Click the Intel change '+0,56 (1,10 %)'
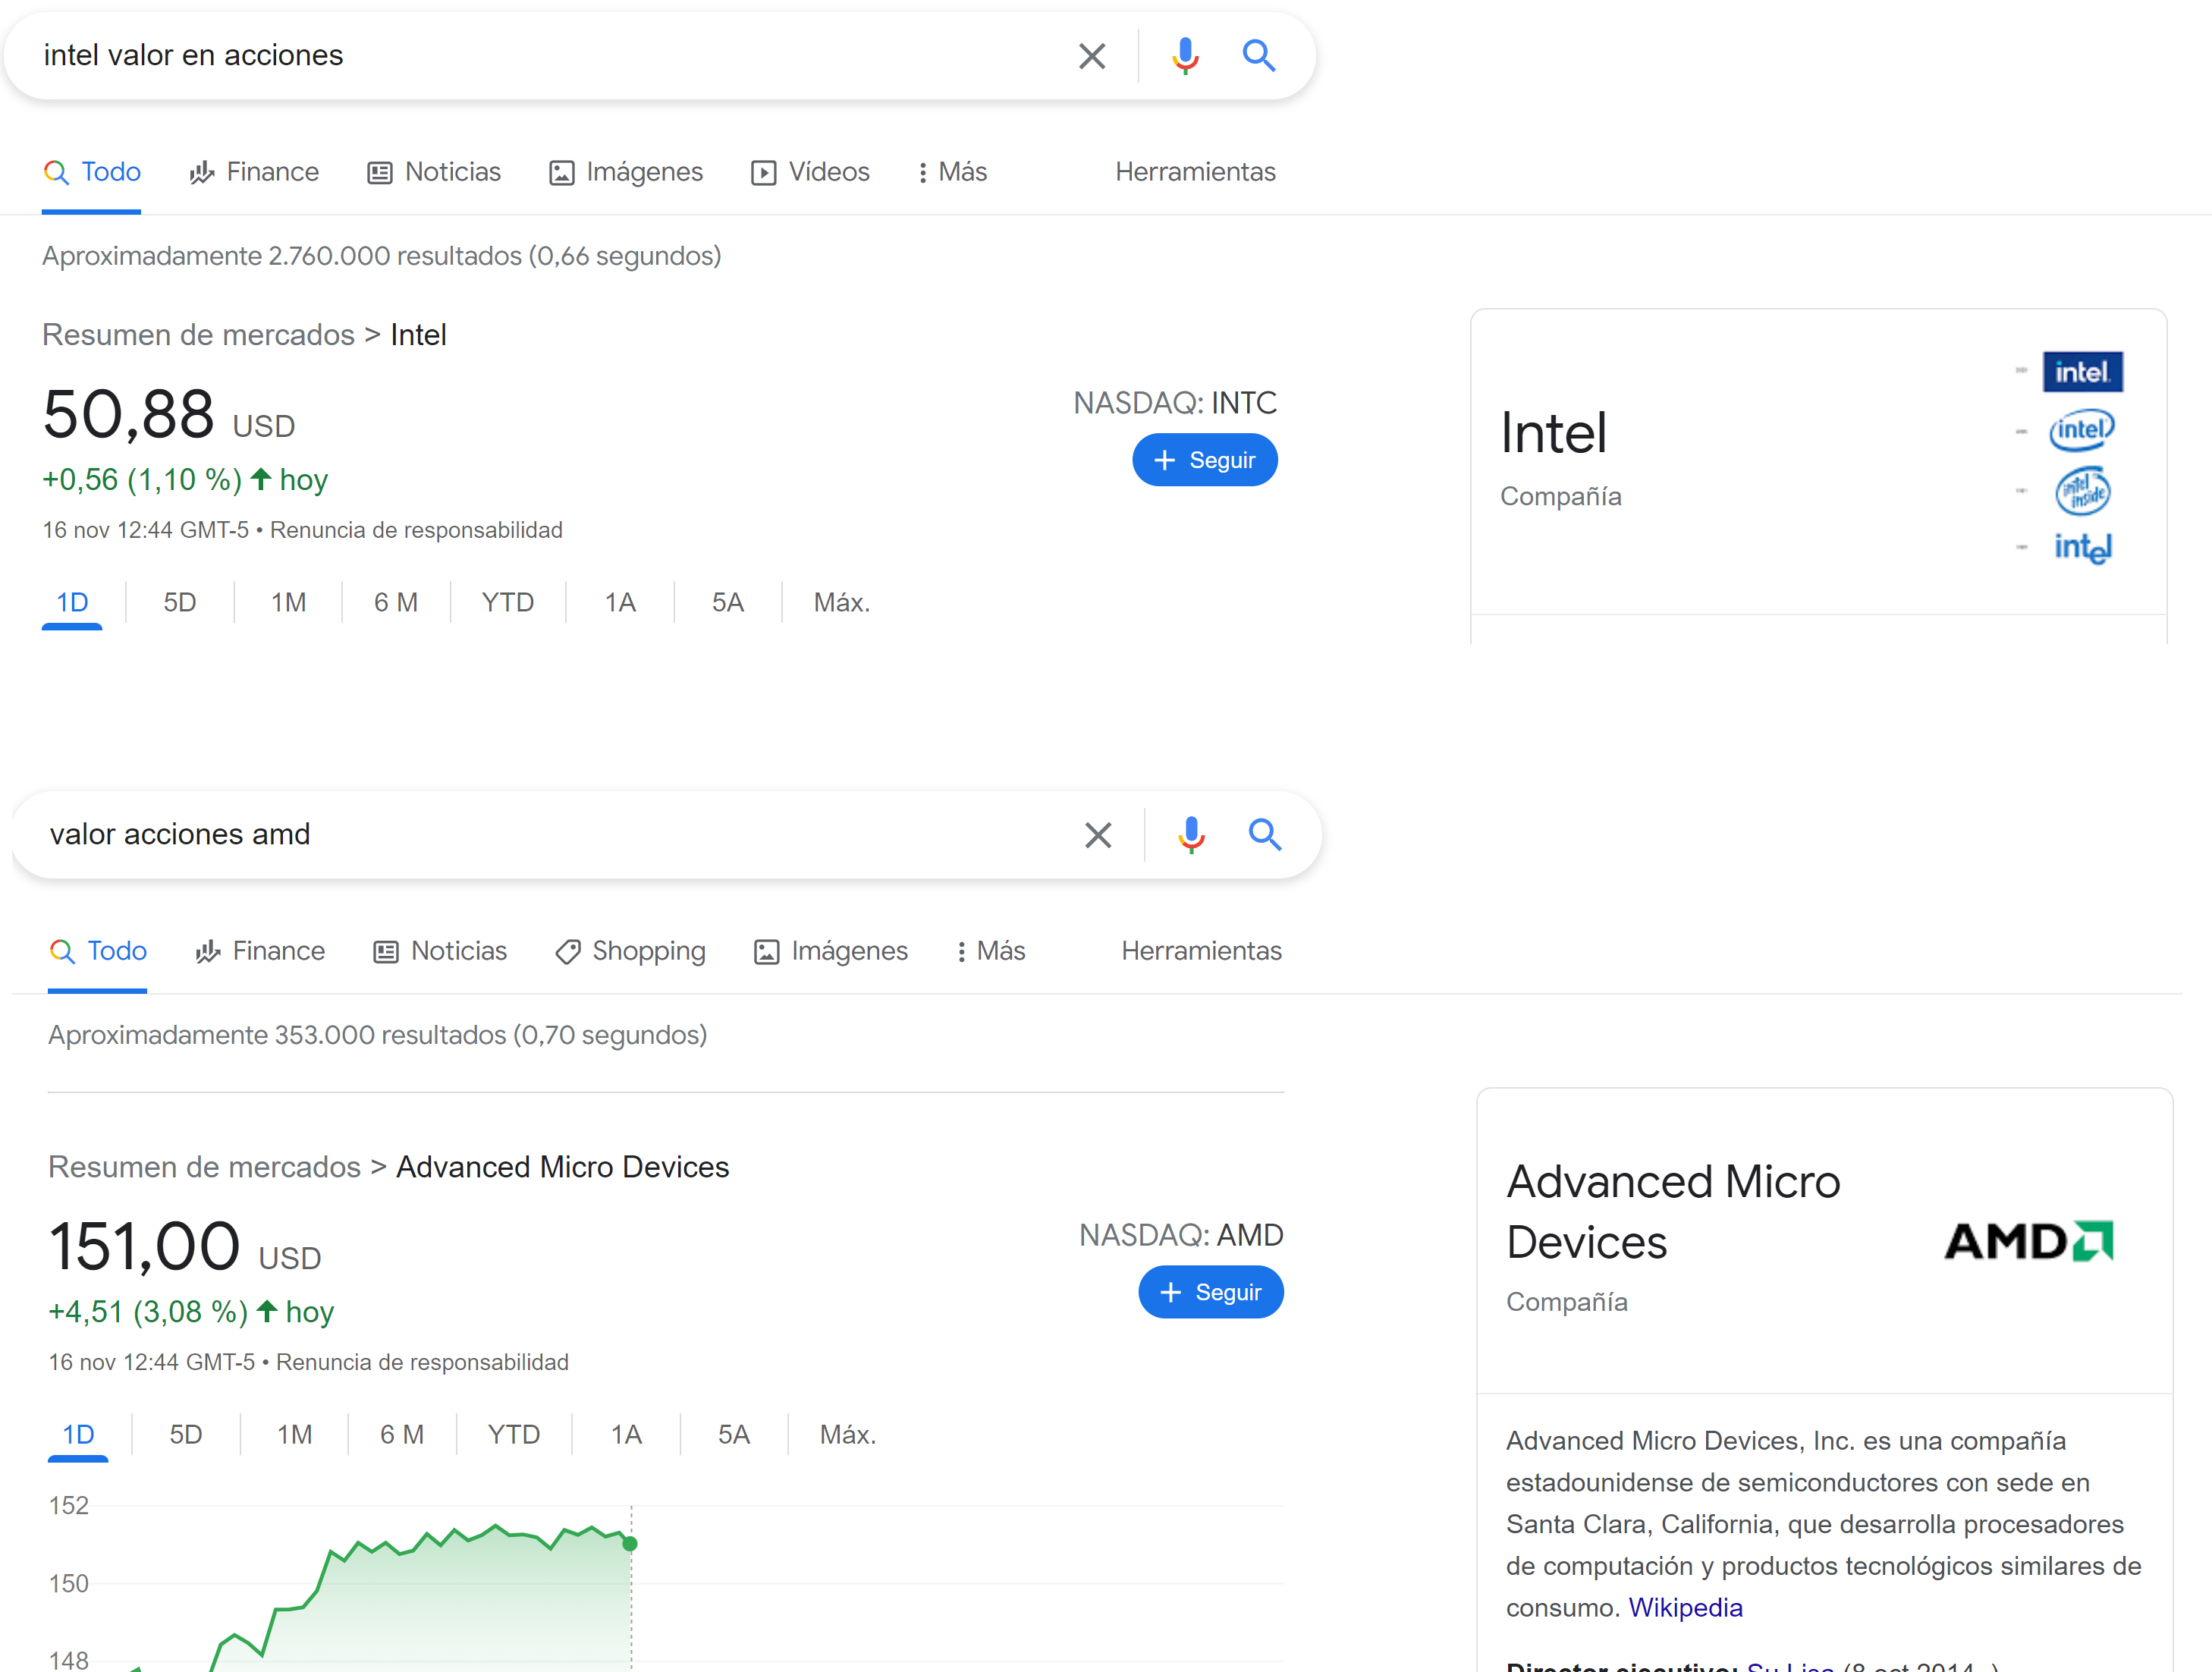 click(x=142, y=480)
